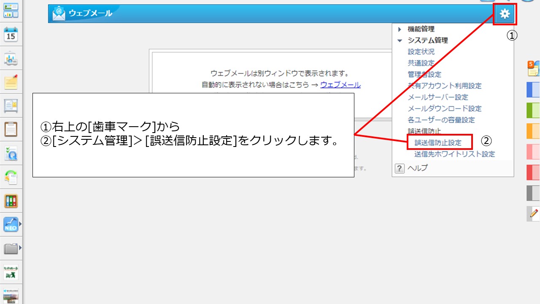This screenshot has width=540, height=304.
Task: Open the portal dashboard icon in sidebar
Action: point(11,11)
